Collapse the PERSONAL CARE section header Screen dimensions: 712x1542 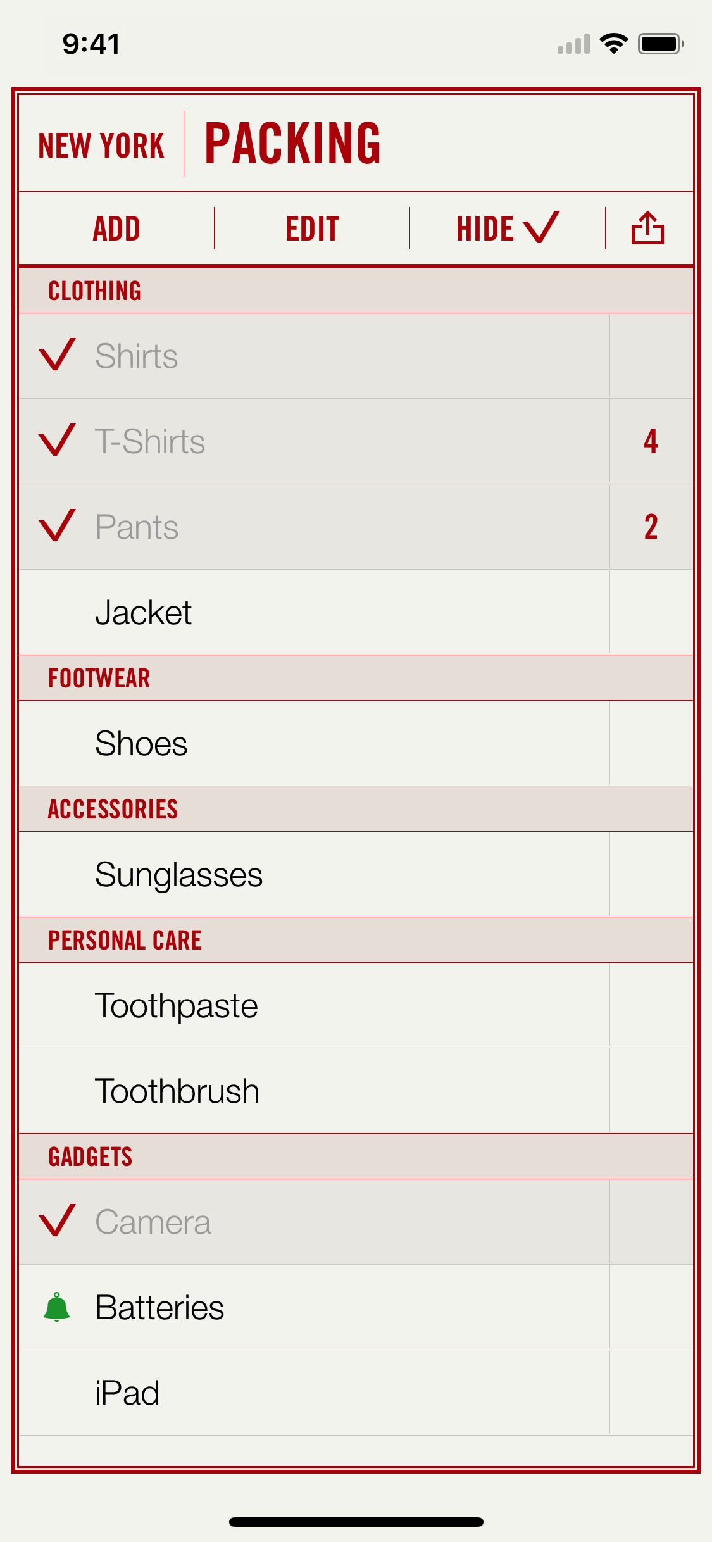coord(125,939)
